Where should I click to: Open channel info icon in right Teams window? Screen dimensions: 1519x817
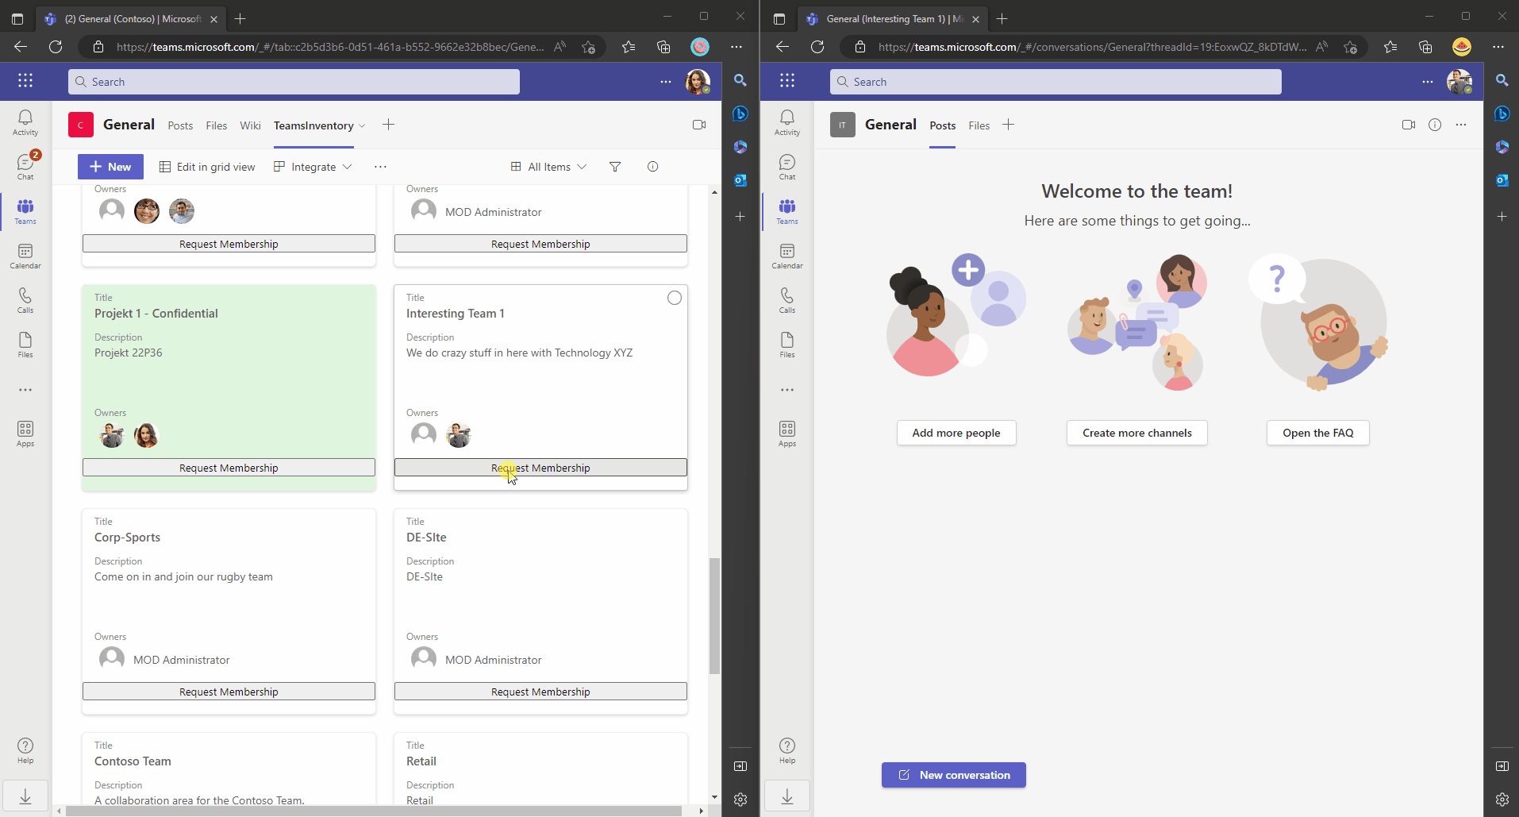click(1435, 125)
